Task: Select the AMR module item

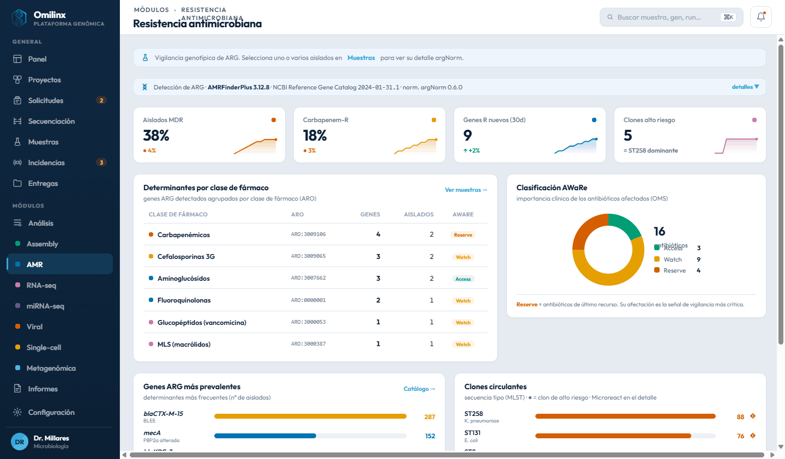Action: [60, 264]
